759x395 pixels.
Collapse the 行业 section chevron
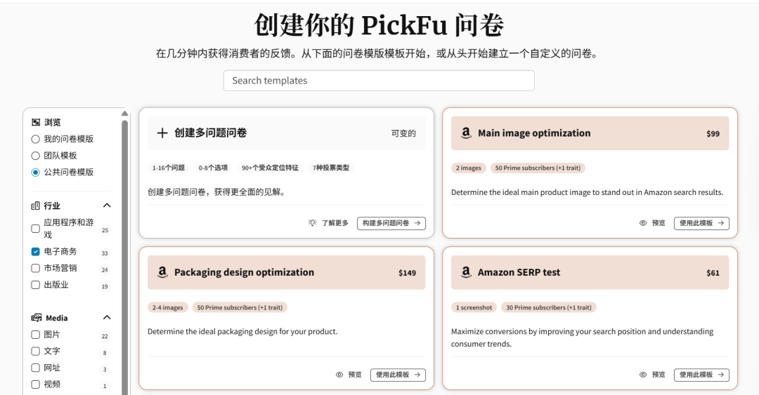pos(107,206)
